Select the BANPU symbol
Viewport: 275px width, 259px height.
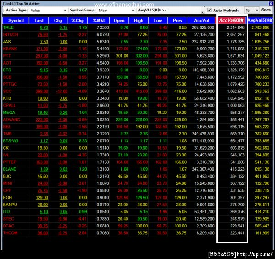pyautogui.click(x=10, y=205)
